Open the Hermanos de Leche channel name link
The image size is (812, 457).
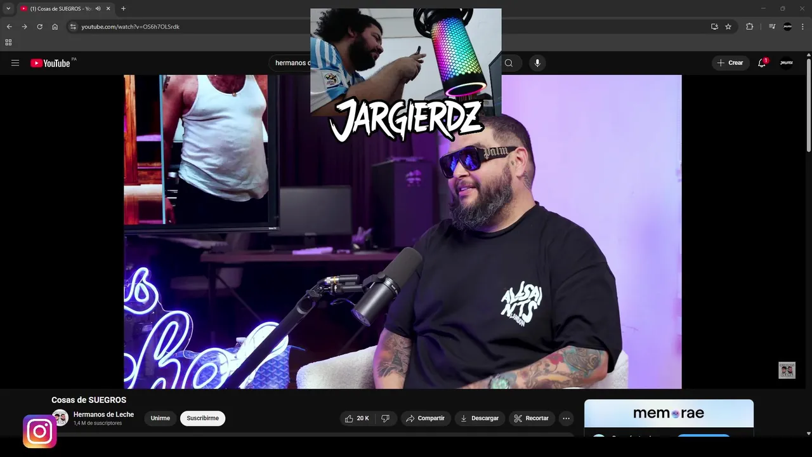click(x=103, y=414)
